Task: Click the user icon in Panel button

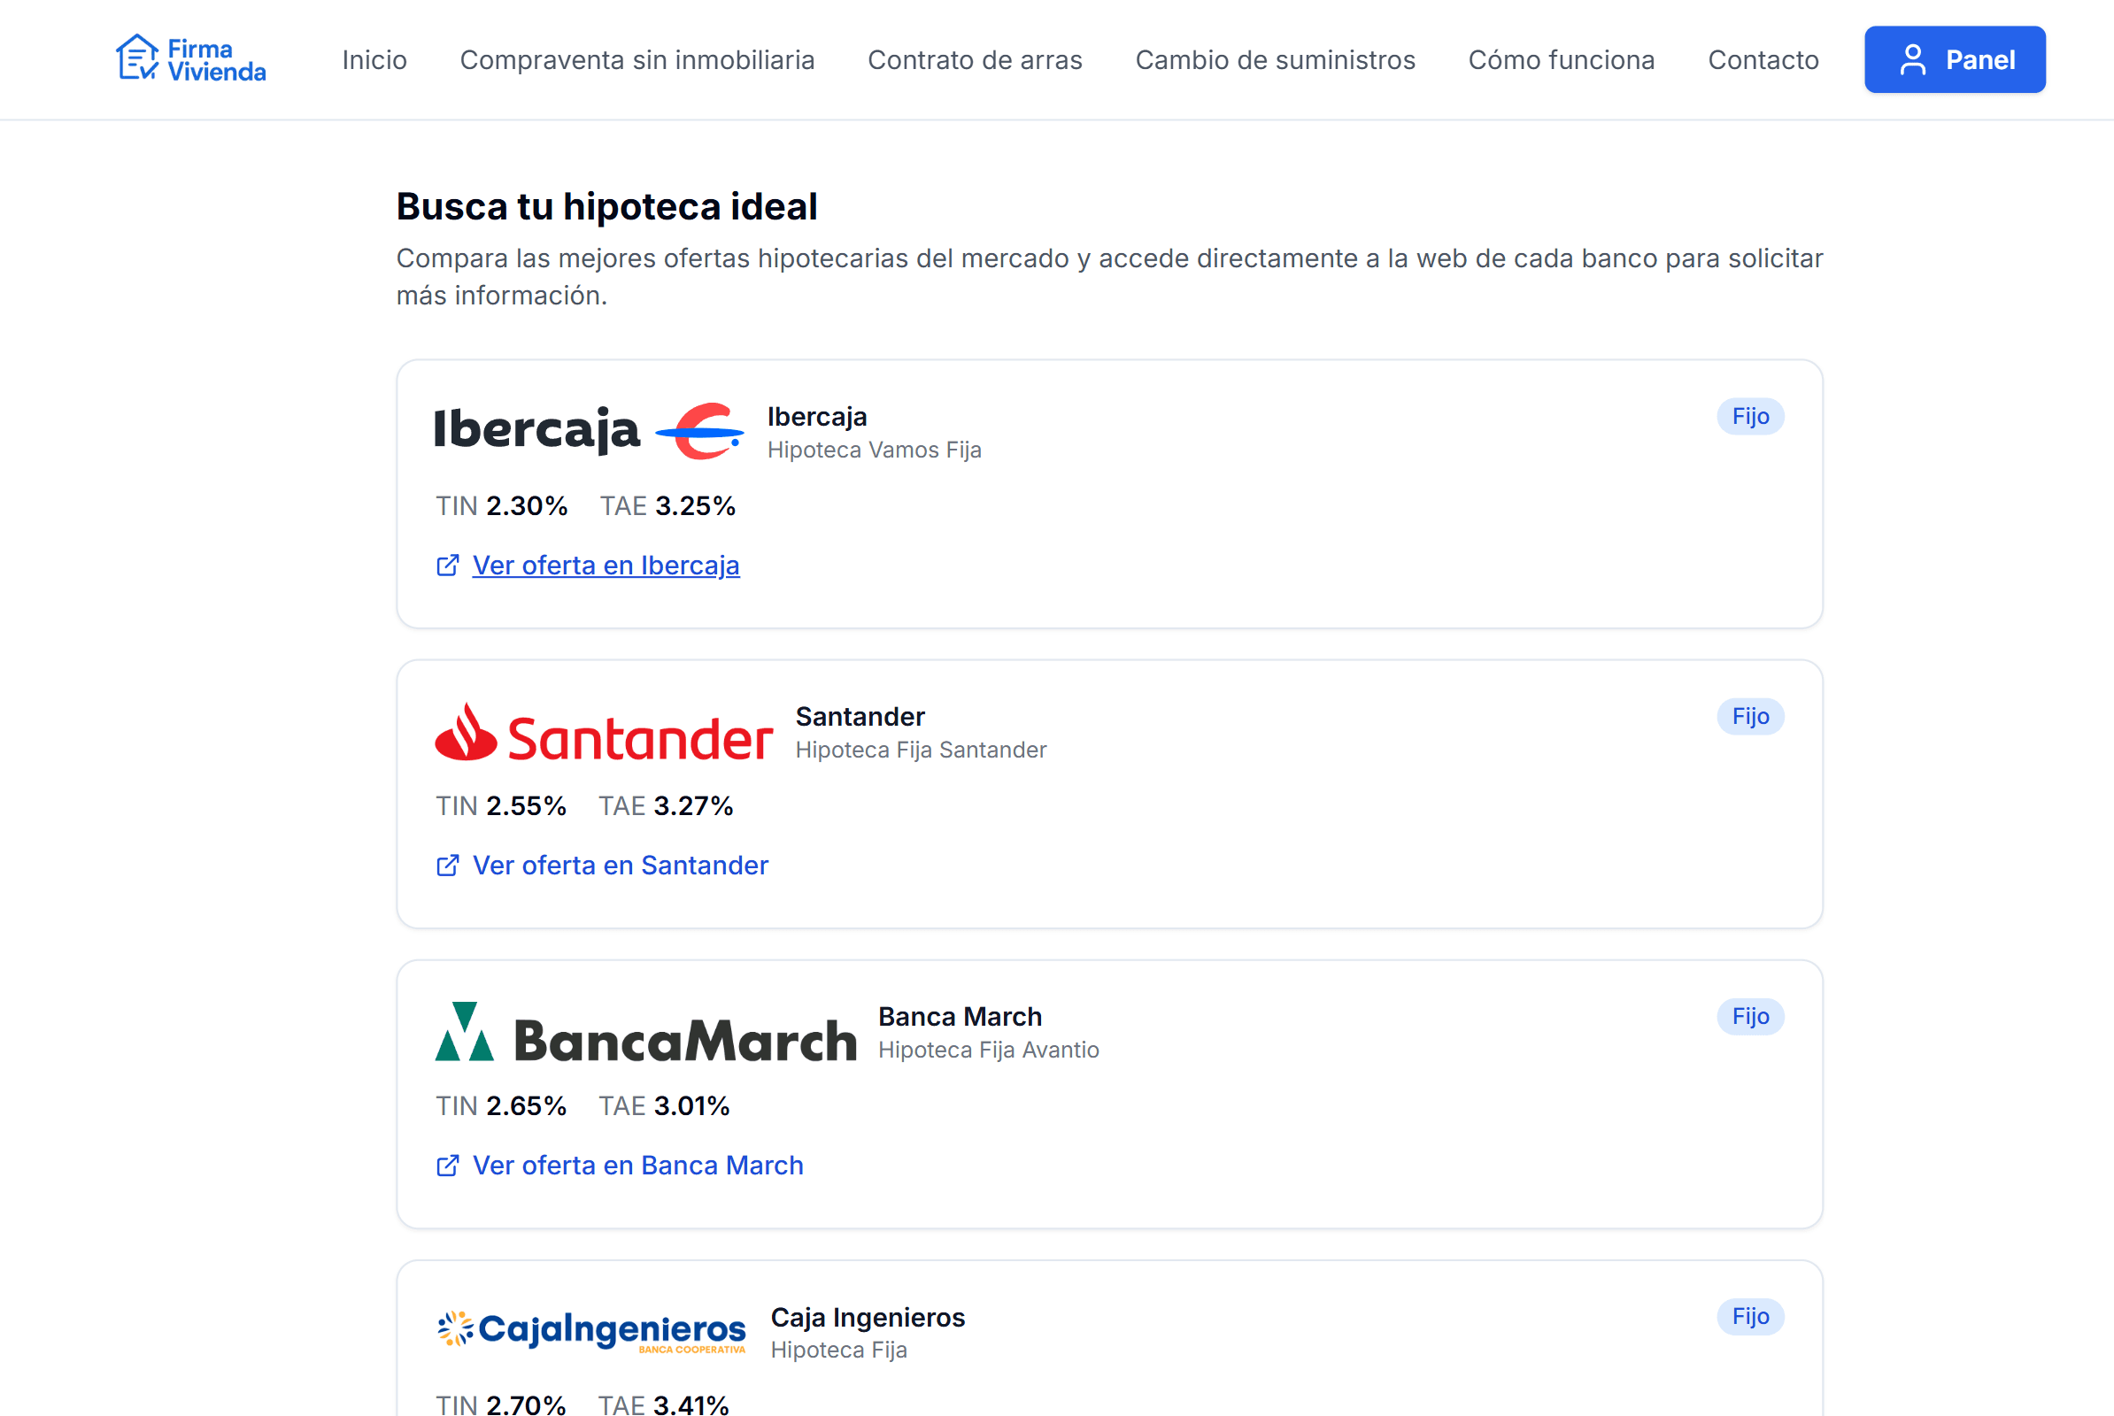Action: pyautogui.click(x=1912, y=60)
